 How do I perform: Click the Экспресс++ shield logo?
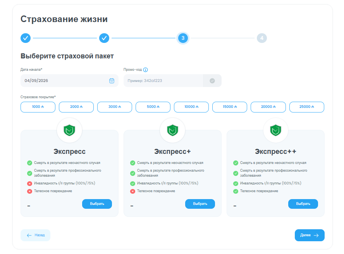tap(275, 130)
